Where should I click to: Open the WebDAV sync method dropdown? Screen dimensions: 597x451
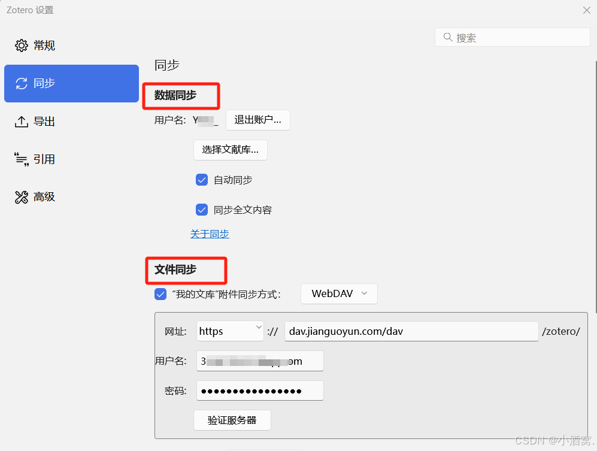click(x=338, y=293)
